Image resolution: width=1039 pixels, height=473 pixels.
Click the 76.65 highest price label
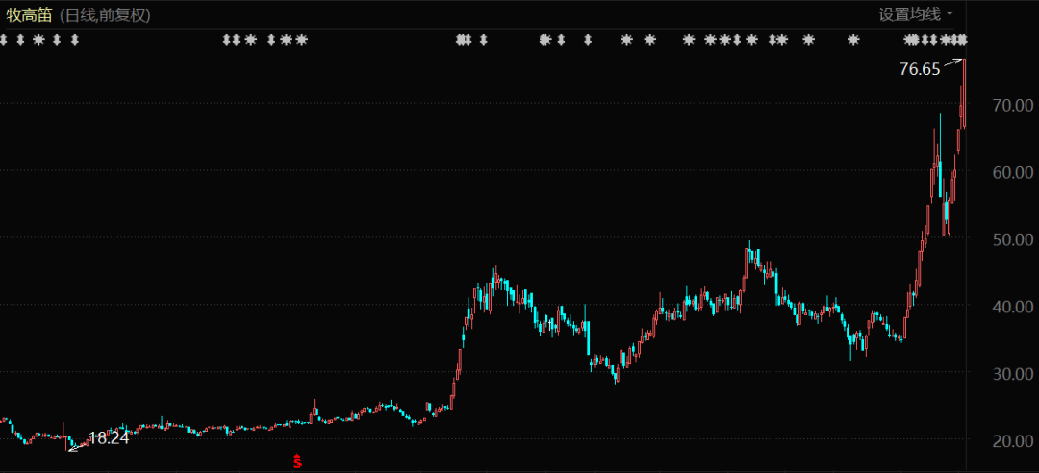click(x=919, y=69)
